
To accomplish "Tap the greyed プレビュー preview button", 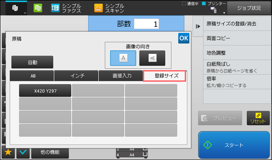I will pos(220,118).
